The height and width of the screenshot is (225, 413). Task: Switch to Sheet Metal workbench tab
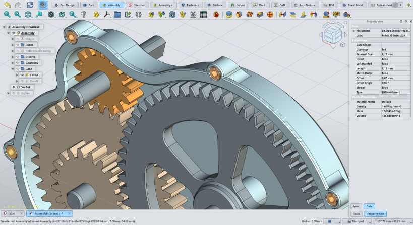[353, 5]
